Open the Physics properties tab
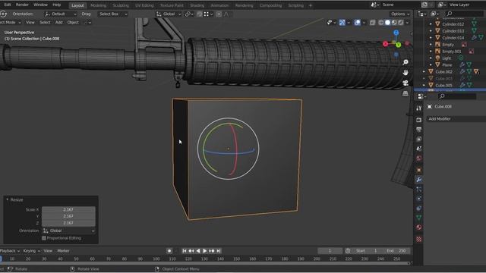The image size is (486, 273). click(x=418, y=199)
